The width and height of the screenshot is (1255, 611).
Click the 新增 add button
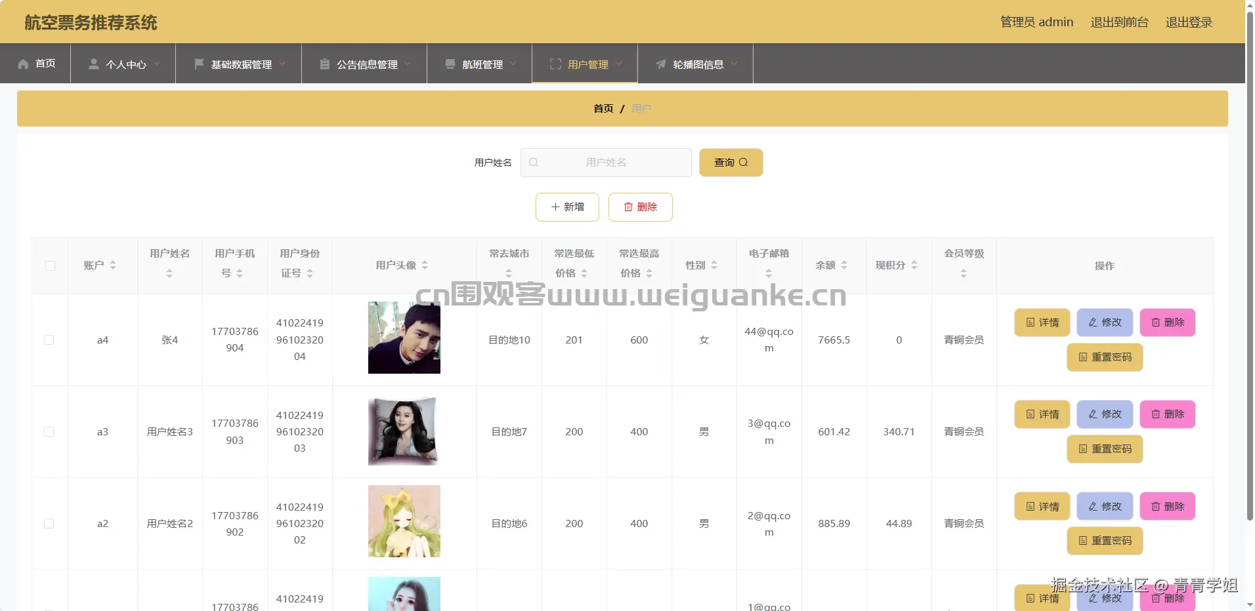(567, 207)
